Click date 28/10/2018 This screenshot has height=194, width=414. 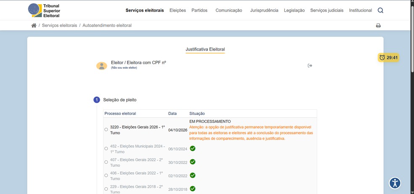click(x=178, y=189)
